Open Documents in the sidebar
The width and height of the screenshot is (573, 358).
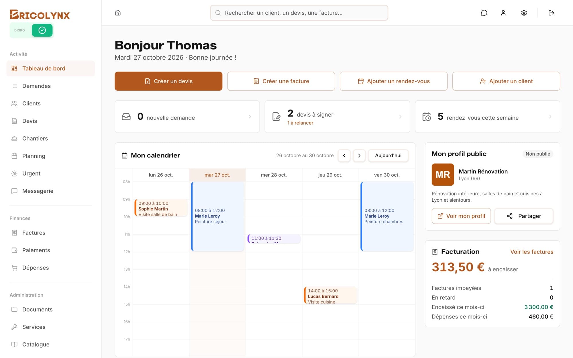[51, 309]
